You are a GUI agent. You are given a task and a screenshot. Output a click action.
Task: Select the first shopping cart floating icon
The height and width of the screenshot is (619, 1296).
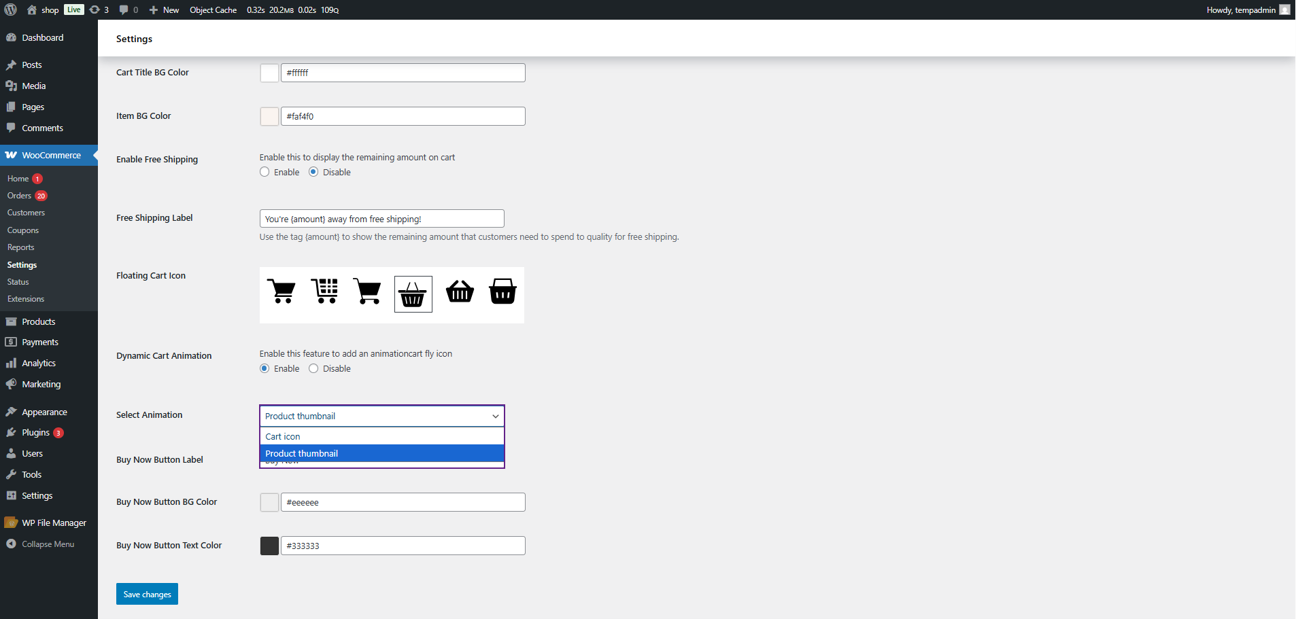(281, 291)
